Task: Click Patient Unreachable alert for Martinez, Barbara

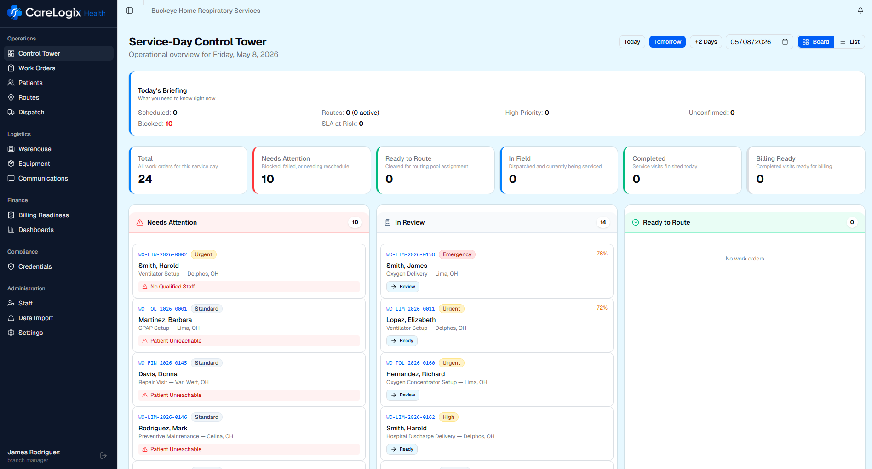Action: coord(249,341)
